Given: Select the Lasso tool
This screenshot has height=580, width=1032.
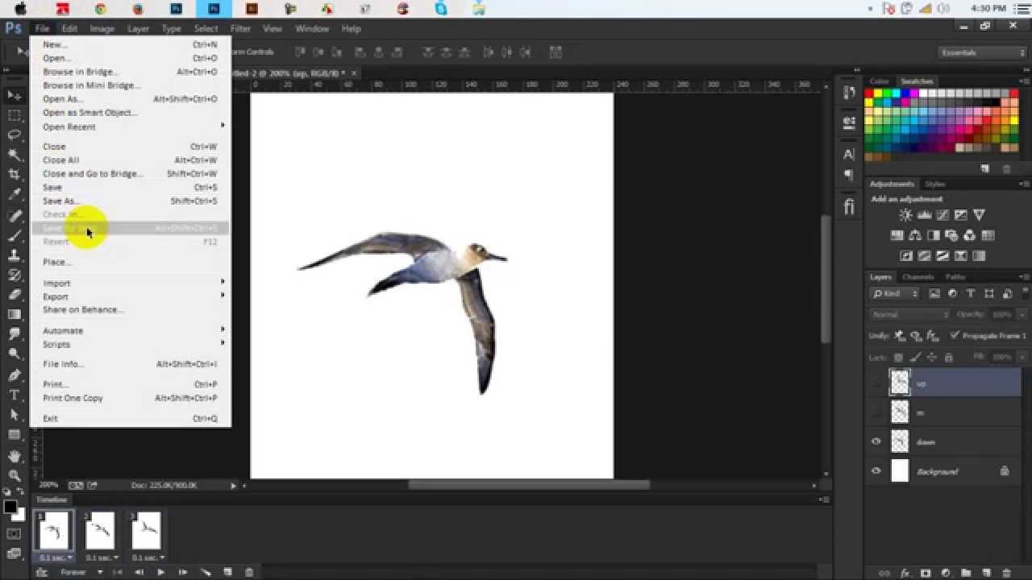Looking at the screenshot, I should tap(15, 135).
